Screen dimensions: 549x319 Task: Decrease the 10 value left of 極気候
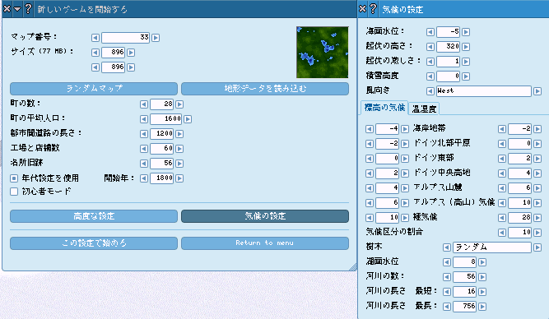[x=370, y=218]
